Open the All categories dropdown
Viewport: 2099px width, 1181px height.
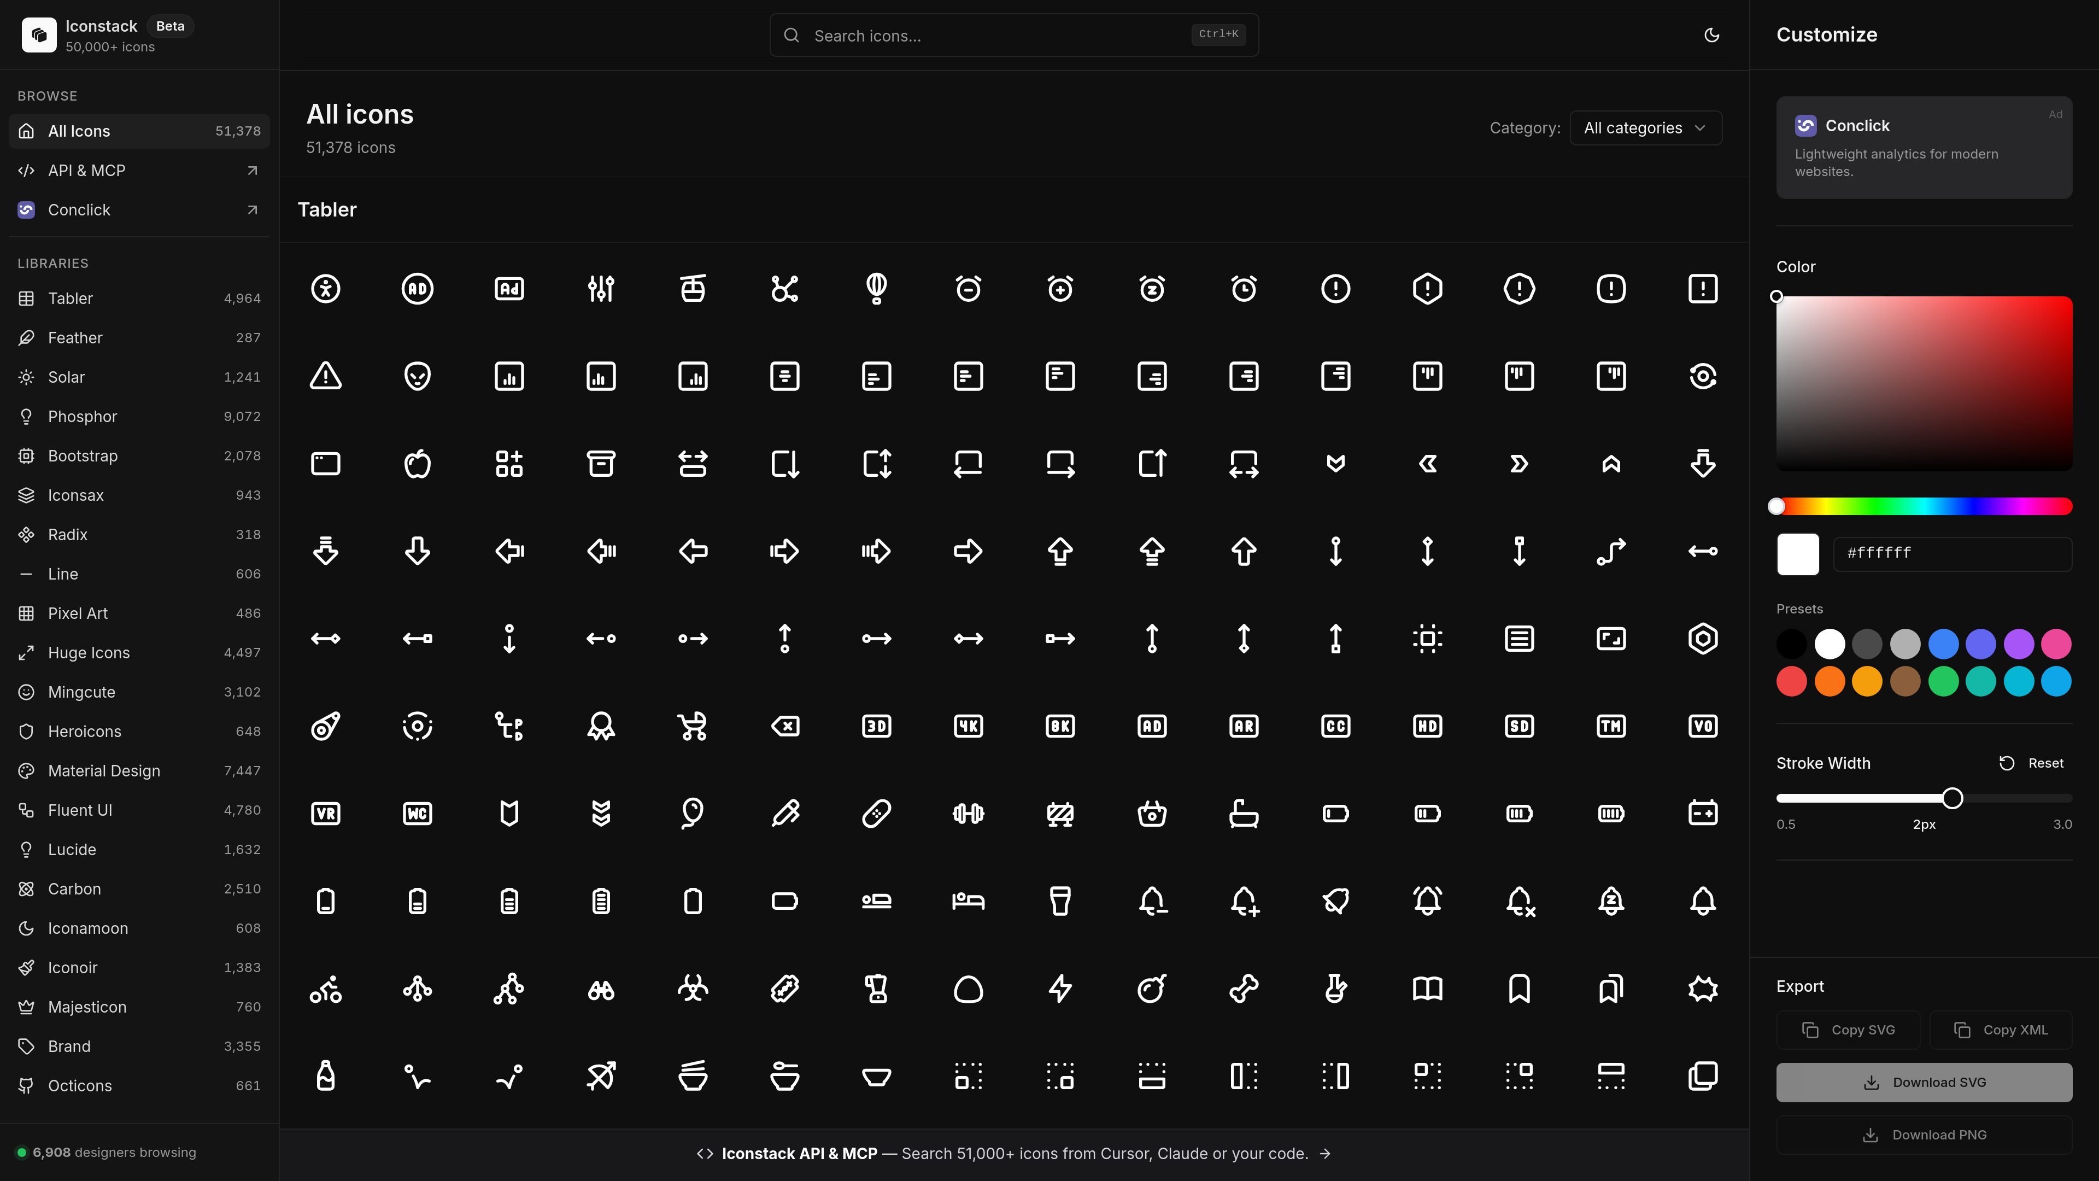[1645, 128]
